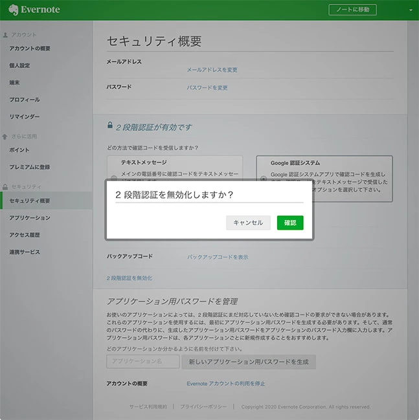The image size is (419, 420).
Task: Click バックアップコードを表示 link
Action: [218, 257]
